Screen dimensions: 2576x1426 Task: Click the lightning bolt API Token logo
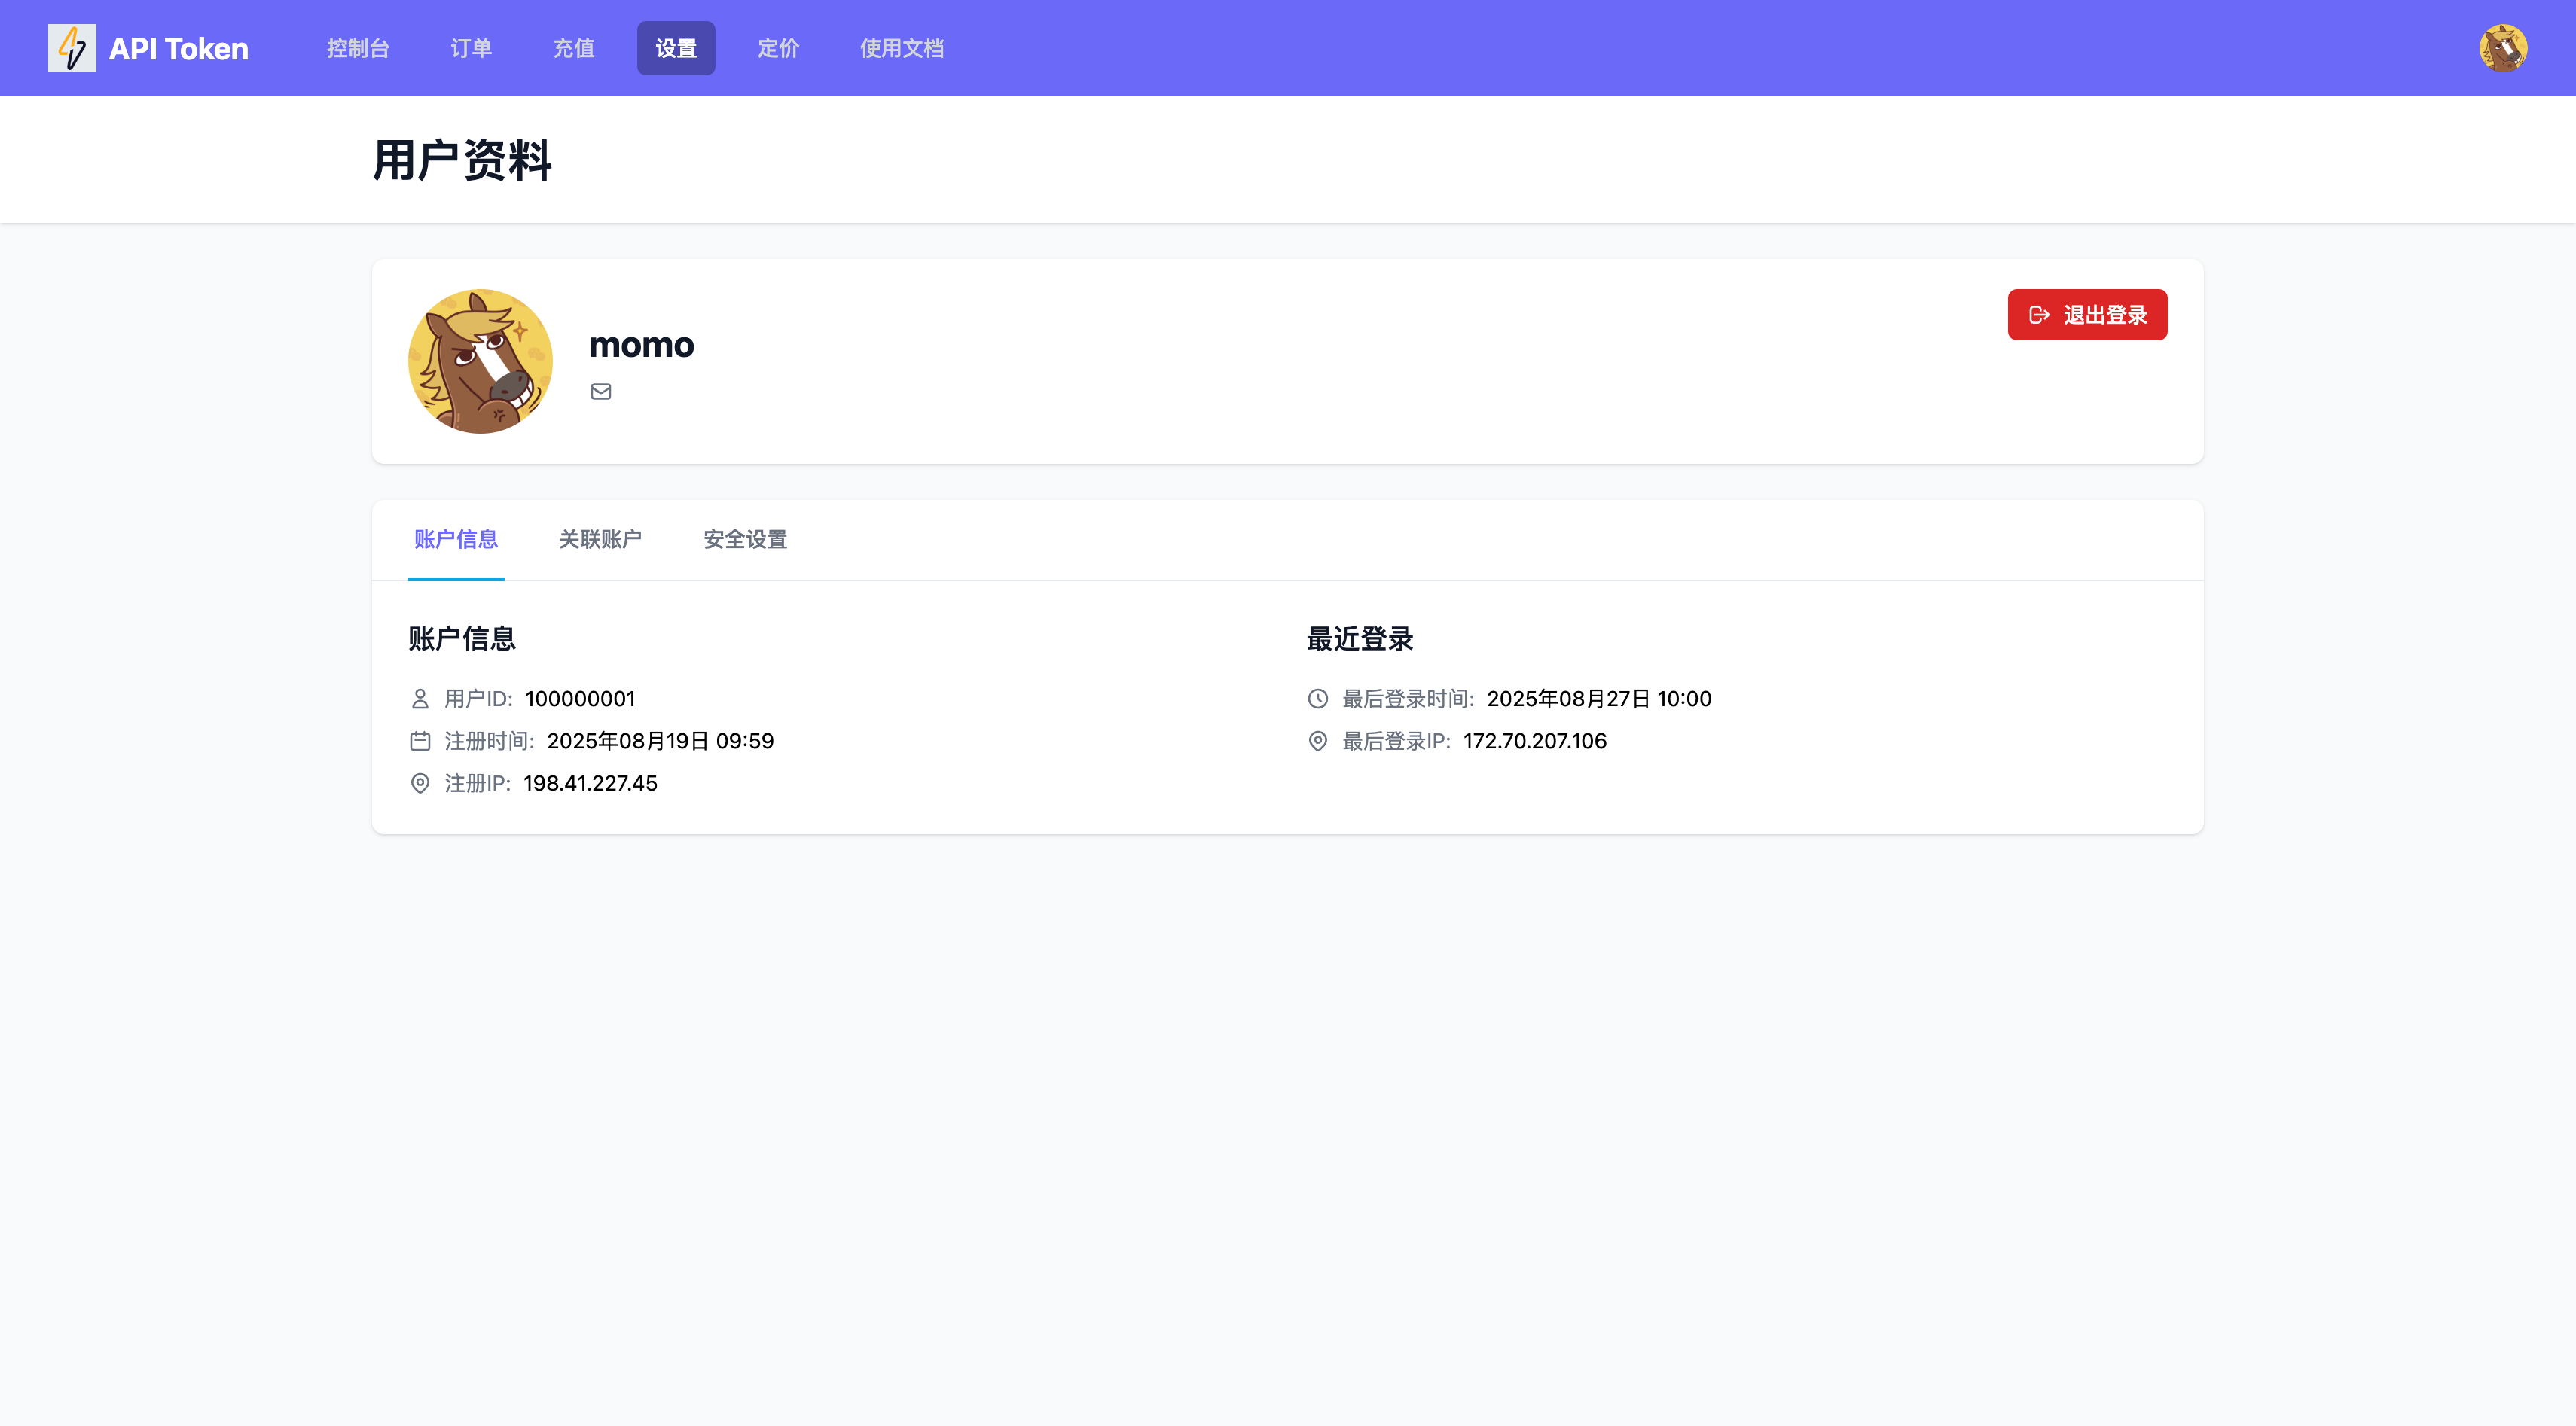click(72, 48)
